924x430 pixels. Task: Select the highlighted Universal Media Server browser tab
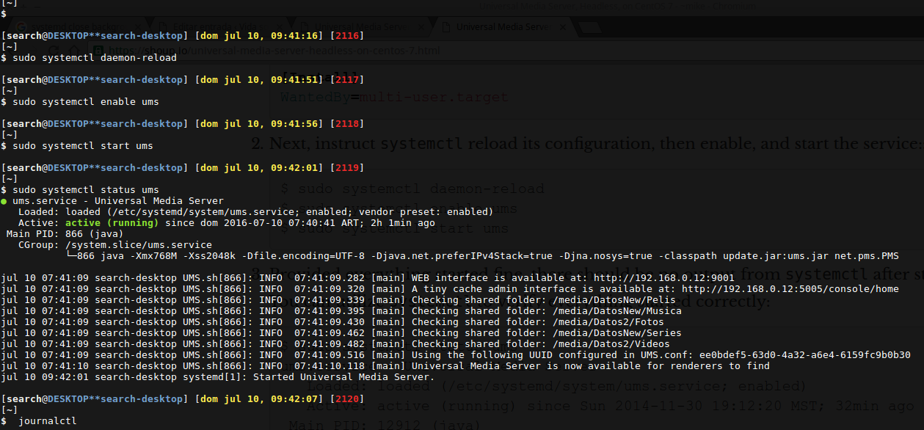pyautogui.click(x=502, y=27)
